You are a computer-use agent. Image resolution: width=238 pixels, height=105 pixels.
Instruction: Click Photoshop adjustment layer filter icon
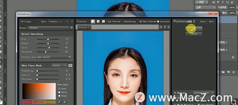point(218,2)
